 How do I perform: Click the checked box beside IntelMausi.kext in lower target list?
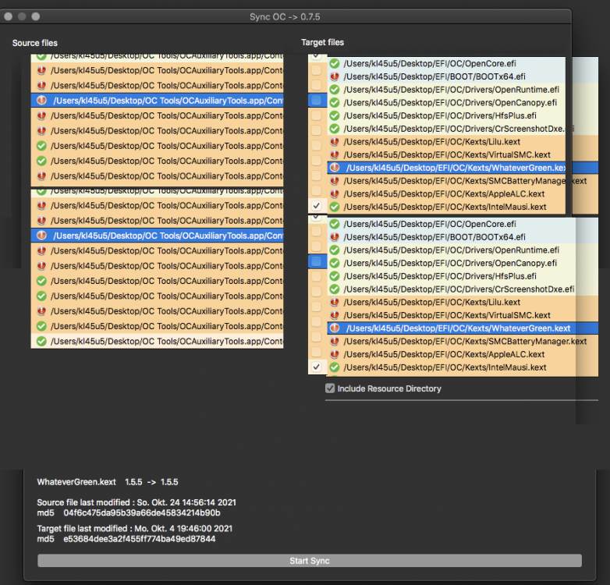(316, 367)
